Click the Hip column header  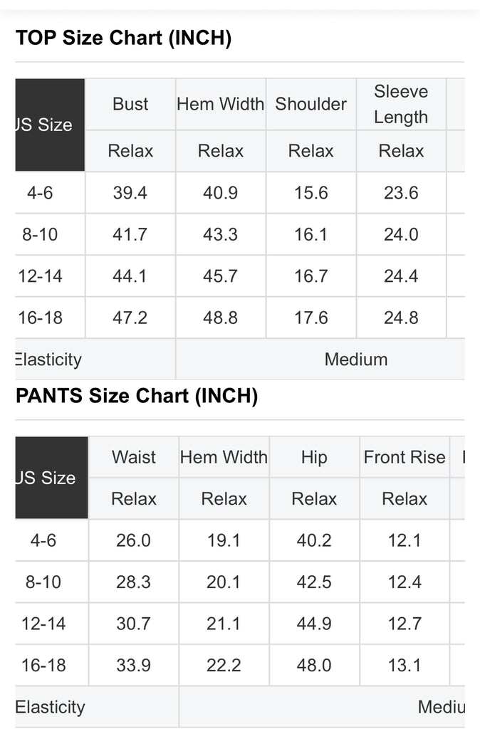314,457
